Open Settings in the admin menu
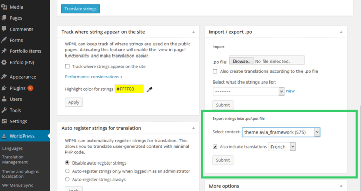Image resolution: width=361 pixels, height=191 pixels. pyautogui.click(x=18, y=121)
